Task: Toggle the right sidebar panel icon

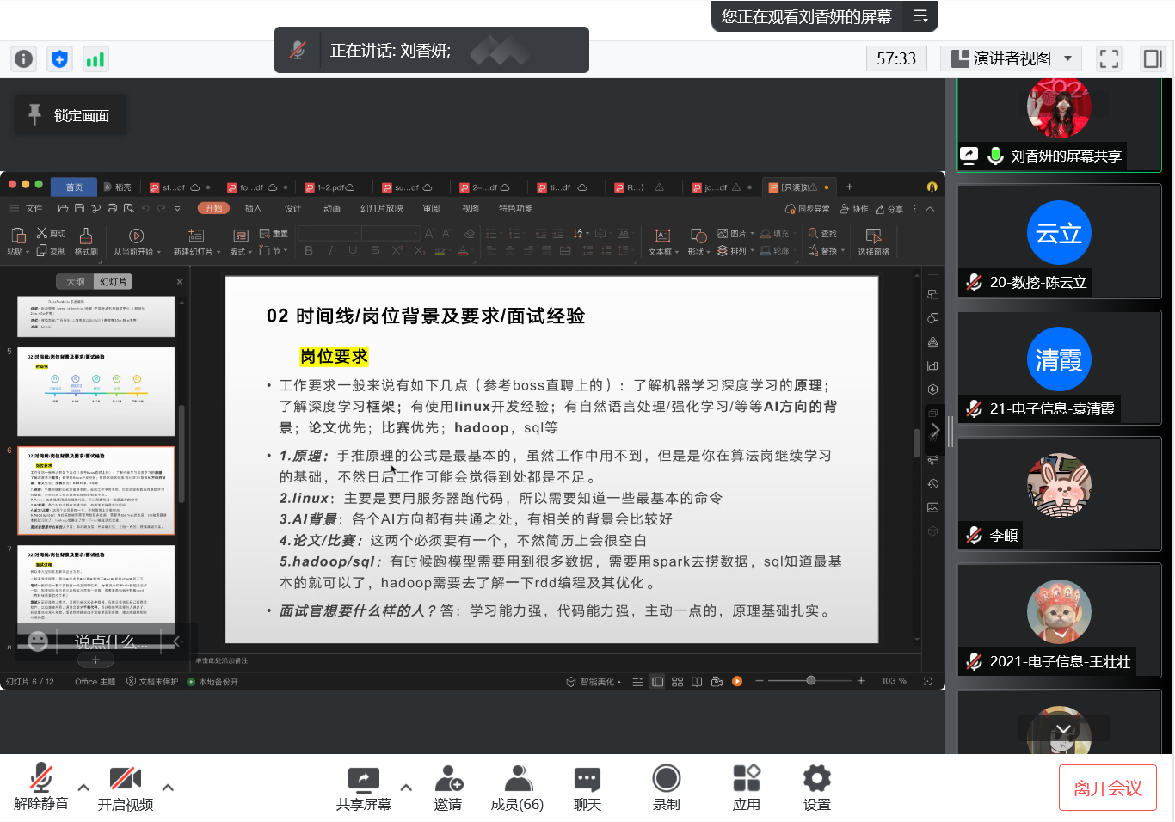Action: coord(1152,58)
